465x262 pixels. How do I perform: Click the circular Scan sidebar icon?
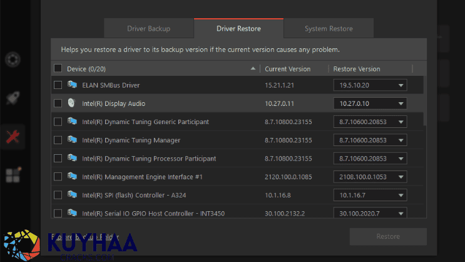(x=13, y=60)
